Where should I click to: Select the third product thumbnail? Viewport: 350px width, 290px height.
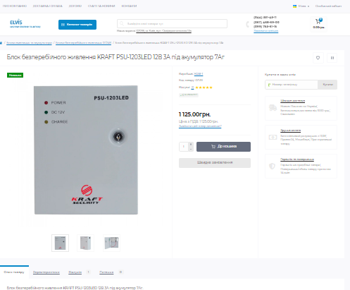[x=111, y=243]
